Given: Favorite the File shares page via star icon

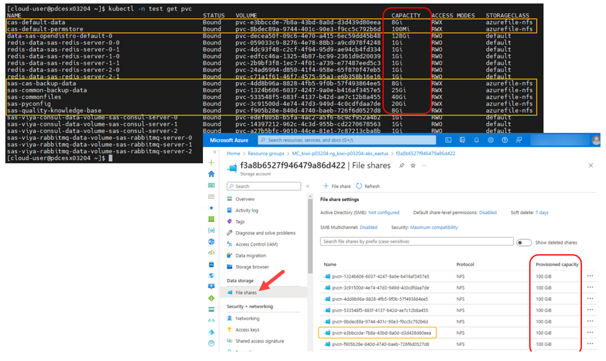Looking at the screenshot, I should [x=413, y=165].
